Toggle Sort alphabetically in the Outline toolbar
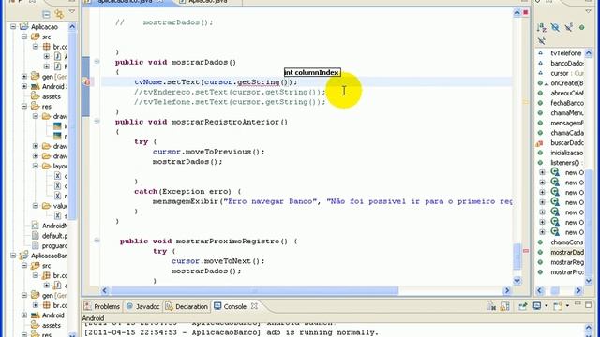 [x=542, y=27]
